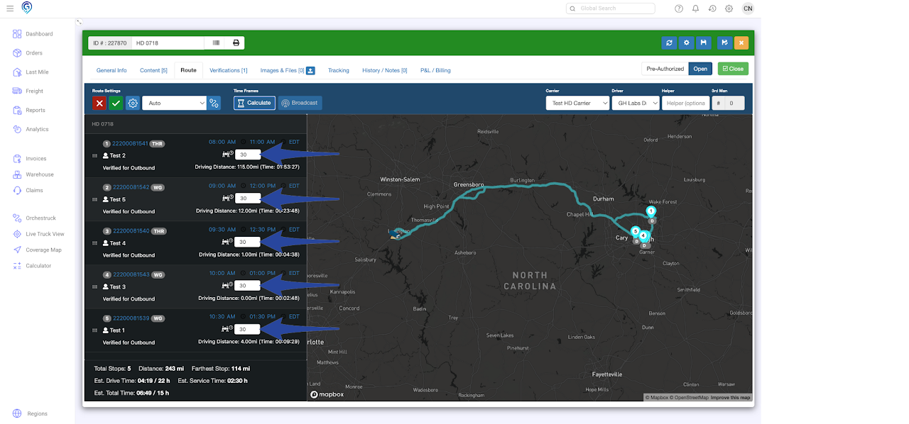Viewport: 909px width, 424px height.
Task: Switch to the Content [5] tab
Action: (x=153, y=70)
